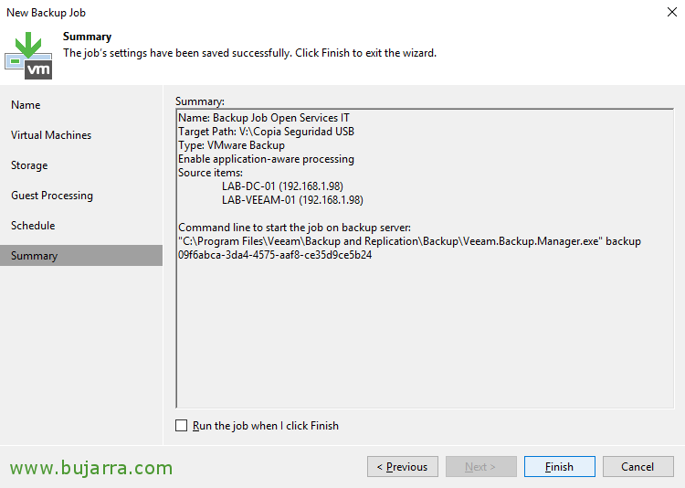Click the Veeam.Backup.Manager.exe command line text
This screenshot has height=488, width=685.
(x=409, y=241)
